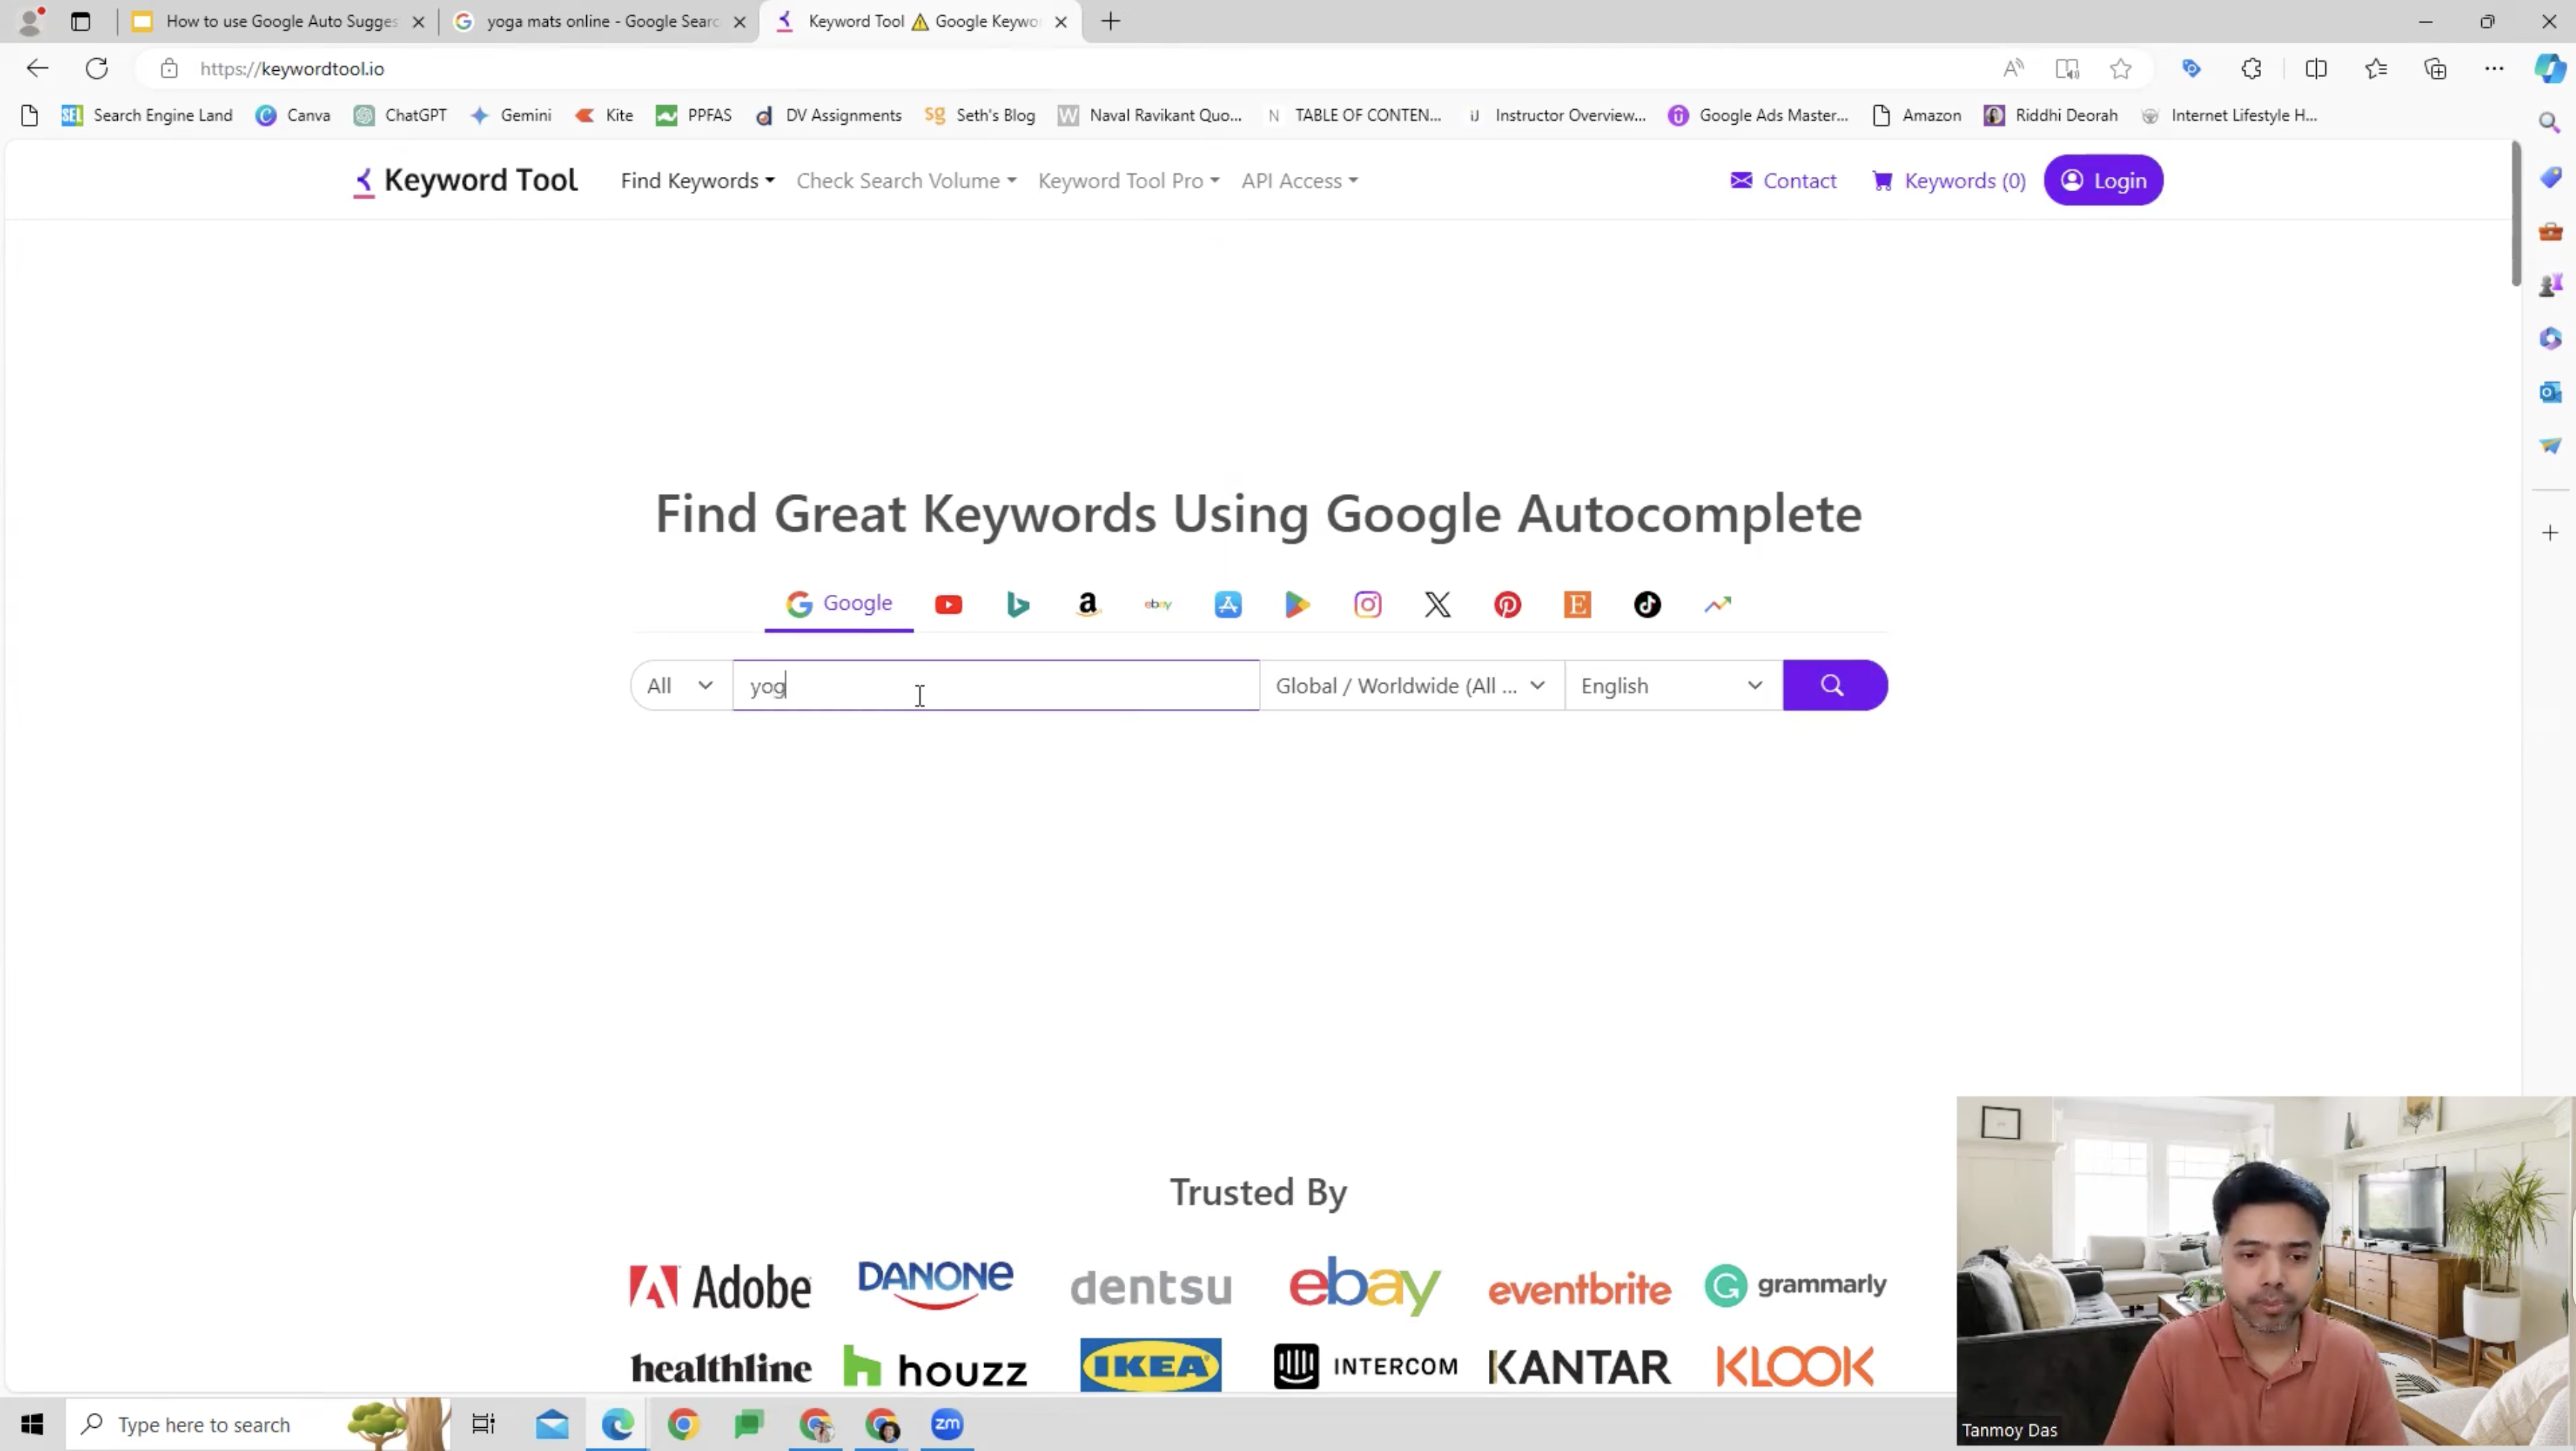The height and width of the screenshot is (1451, 2576).
Task: Click the purple search magnifier button
Action: 1834,685
